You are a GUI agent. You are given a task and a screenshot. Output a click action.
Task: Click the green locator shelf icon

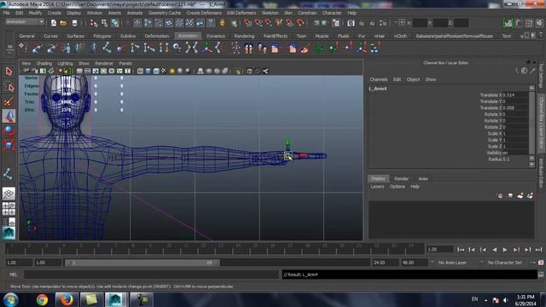pyautogui.click(x=318, y=48)
